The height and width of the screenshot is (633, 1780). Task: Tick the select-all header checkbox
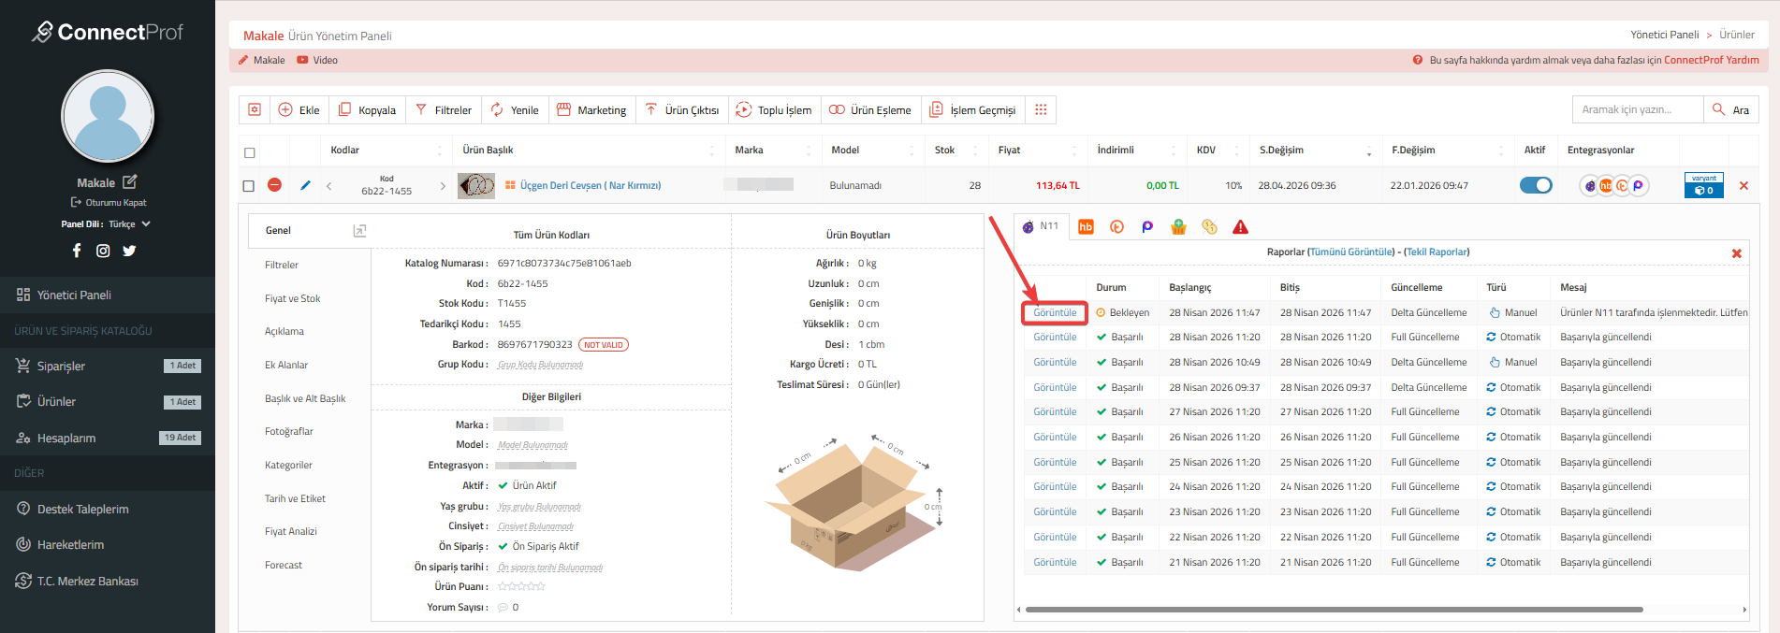[249, 152]
